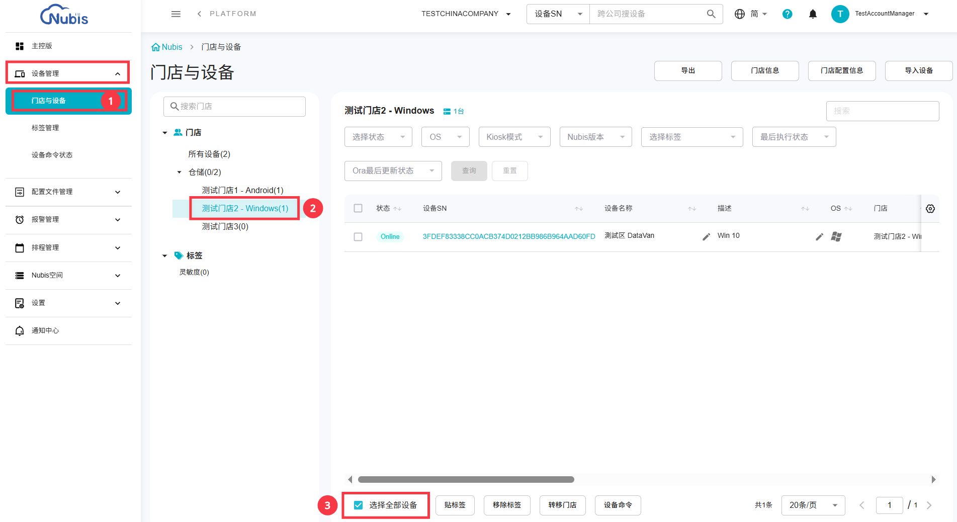
Task: Open the table column settings gear
Action: (x=930, y=209)
